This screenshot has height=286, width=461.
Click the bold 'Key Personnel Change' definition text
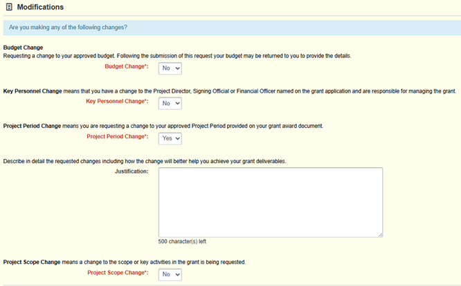coord(33,91)
